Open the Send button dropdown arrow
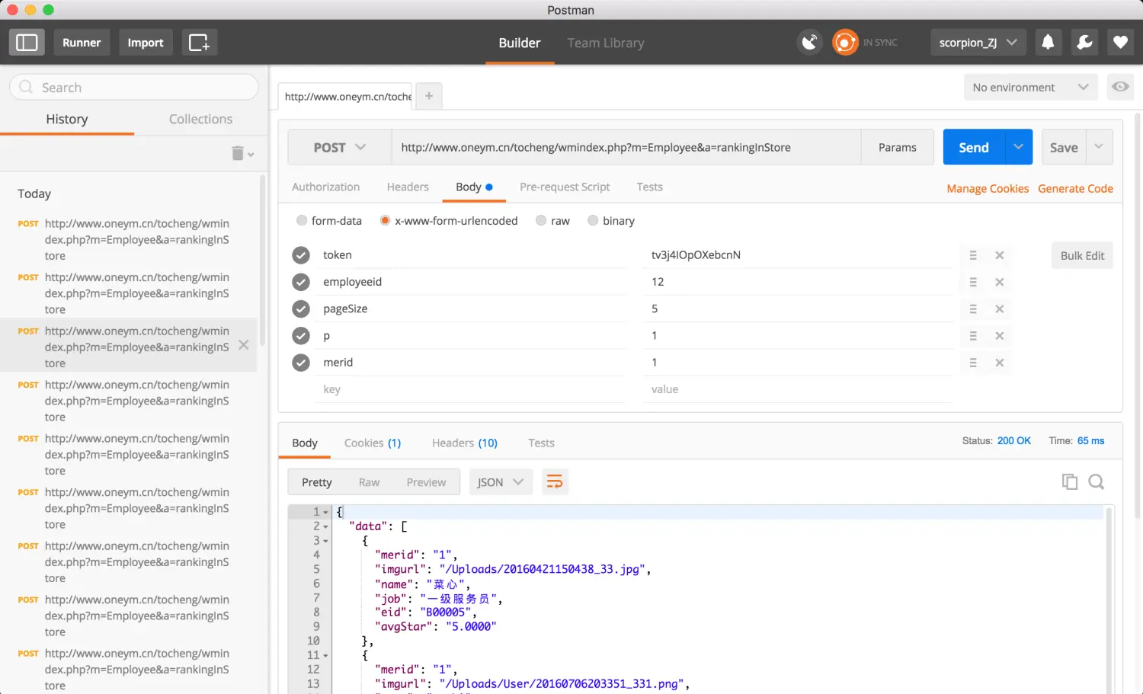The width and height of the screenshot is (1143, 694). click(1019, 147)
